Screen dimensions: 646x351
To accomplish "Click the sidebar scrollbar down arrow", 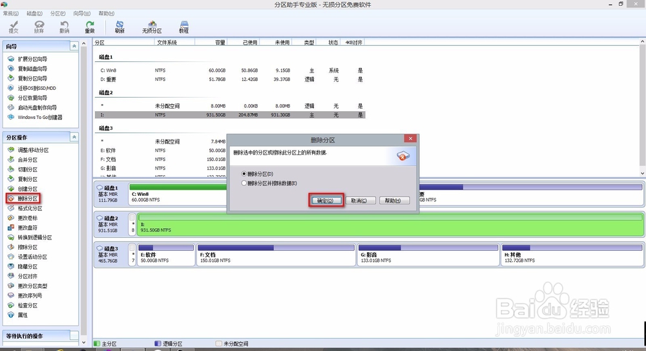I will [x=84, y=343].
